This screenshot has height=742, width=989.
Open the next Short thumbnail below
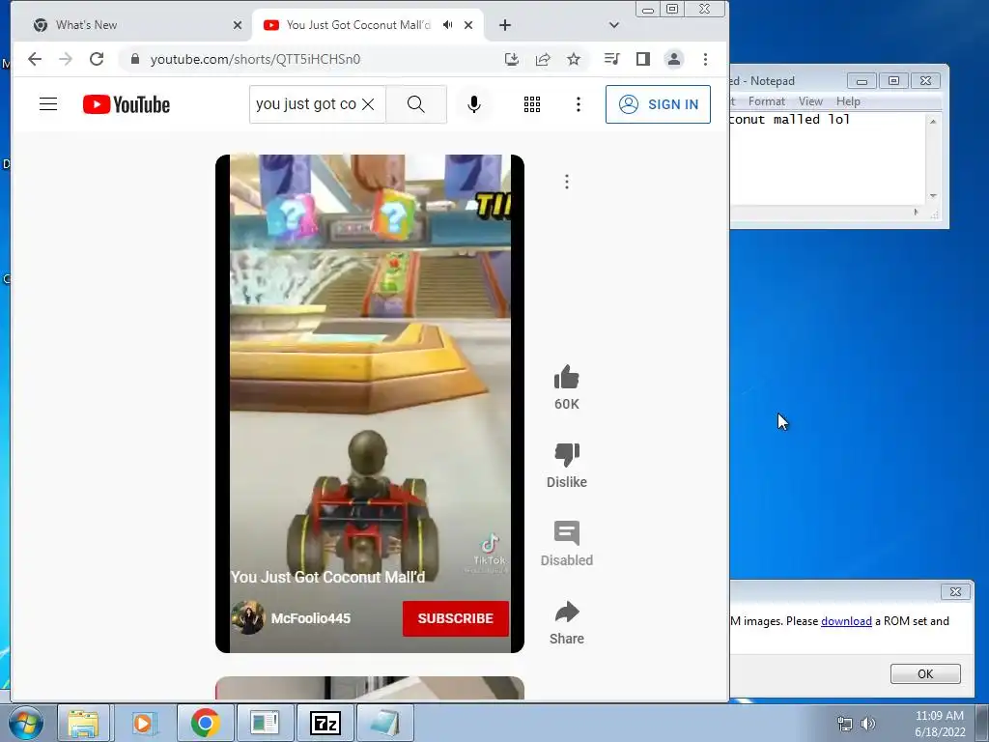[370, 688]
